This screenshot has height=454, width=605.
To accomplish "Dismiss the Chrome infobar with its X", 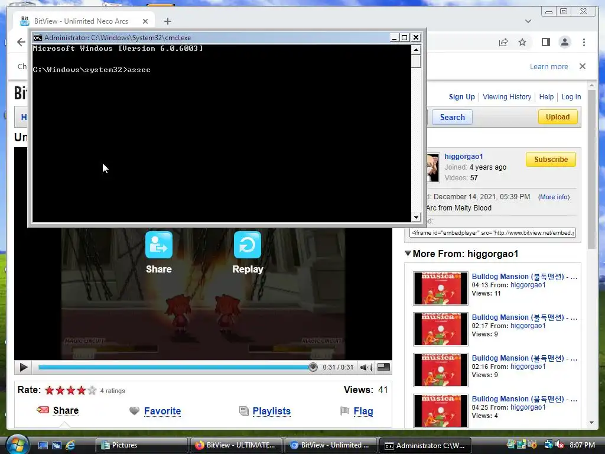I will pyautogui.click(x=582, y=66).
